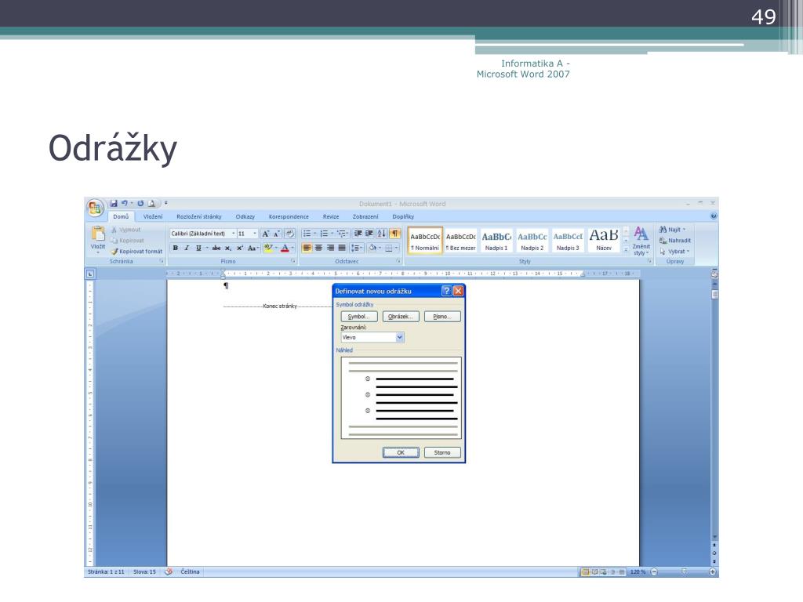Increase paragraph indent

(369, 234)
